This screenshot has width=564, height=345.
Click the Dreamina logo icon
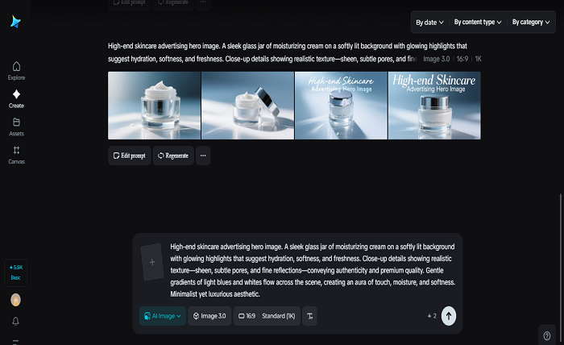[15, 22]
